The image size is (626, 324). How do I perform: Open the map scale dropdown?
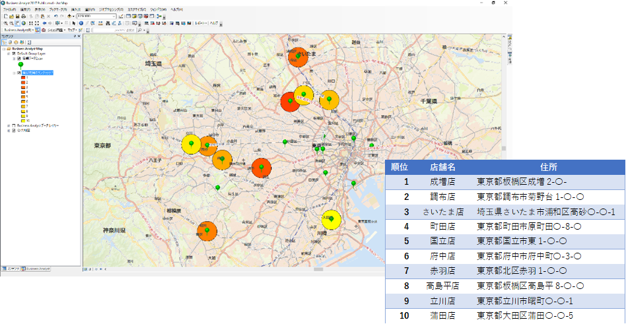tap(114, 16)
